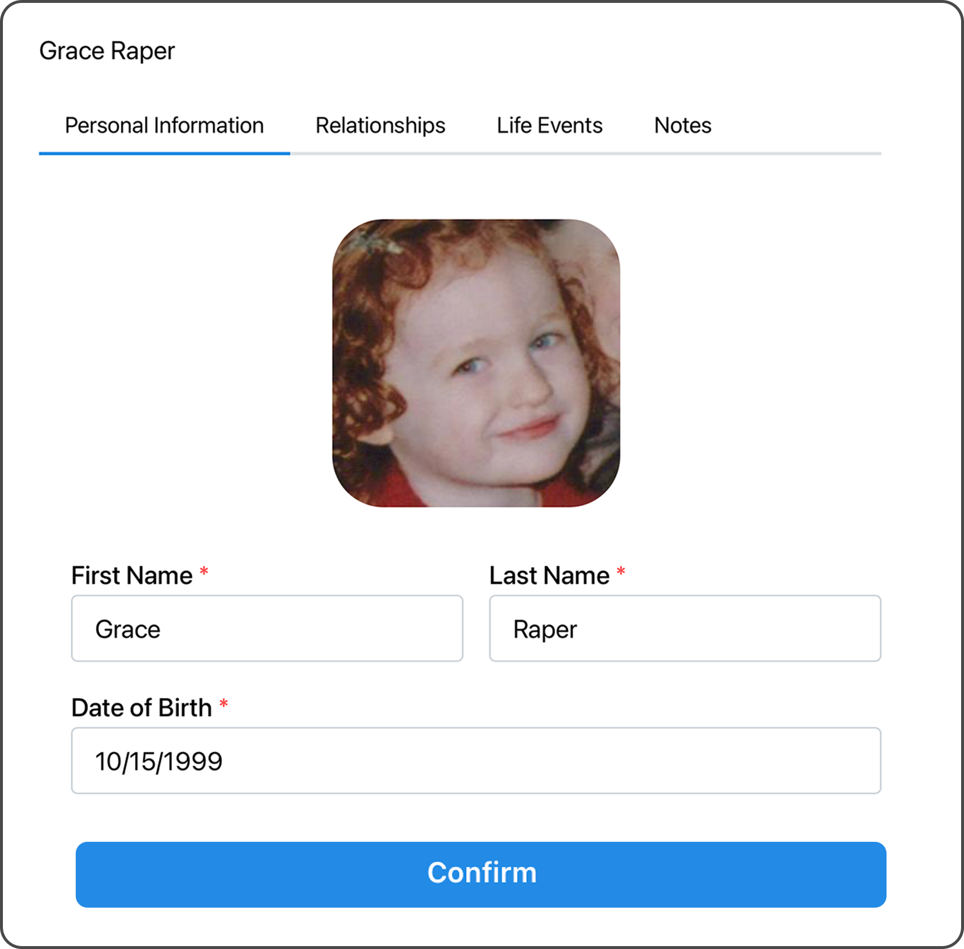Click the 'Raper' value in Last Name
Image resolution: width=964 pixels, height=949 pixels.
tap(545, 629)
